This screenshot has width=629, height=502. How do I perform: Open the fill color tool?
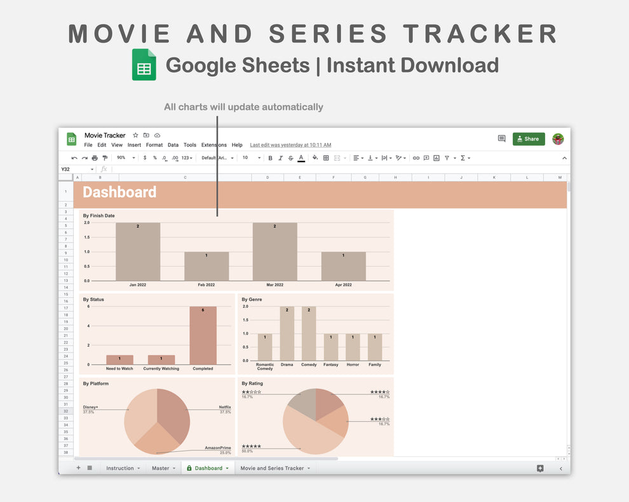click(x=314, y=158)
